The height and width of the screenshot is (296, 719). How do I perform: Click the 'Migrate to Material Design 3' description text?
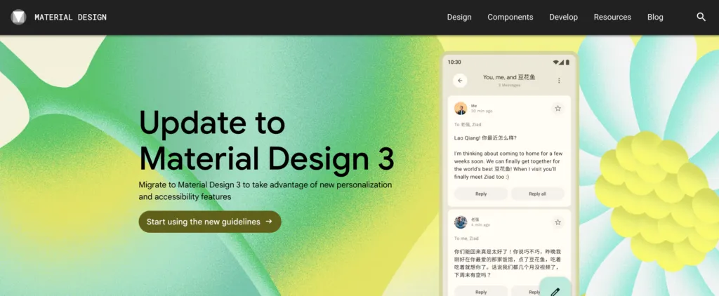(x=265, y=191)
